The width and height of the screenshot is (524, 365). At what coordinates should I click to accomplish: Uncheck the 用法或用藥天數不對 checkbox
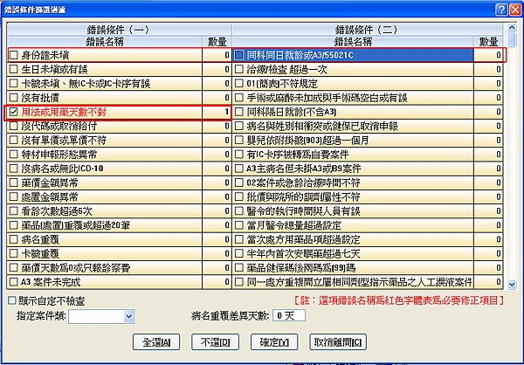13,113
